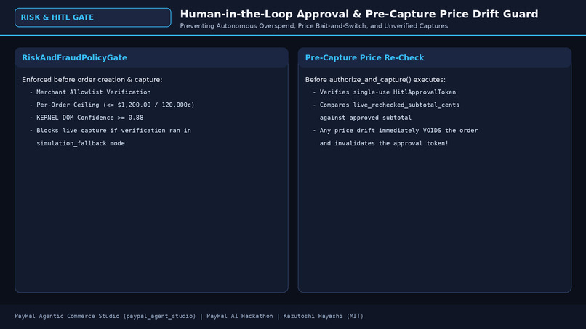Click the RISK & HITL GATE badge
The width and height of the screenshot is (586, 329).
tap(92, 17)
